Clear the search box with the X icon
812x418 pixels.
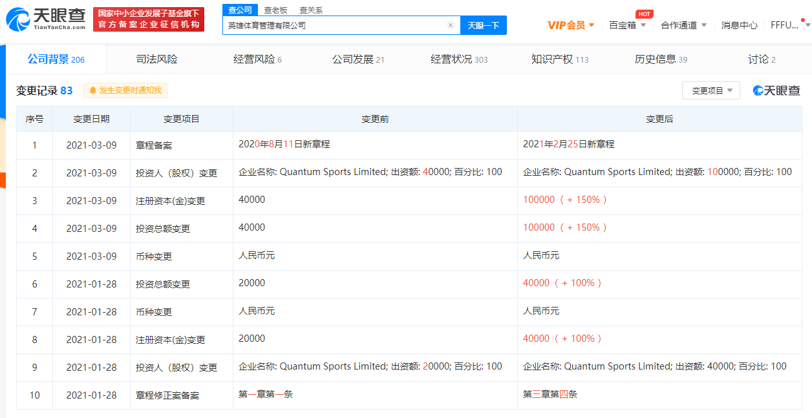pos(451,25)
